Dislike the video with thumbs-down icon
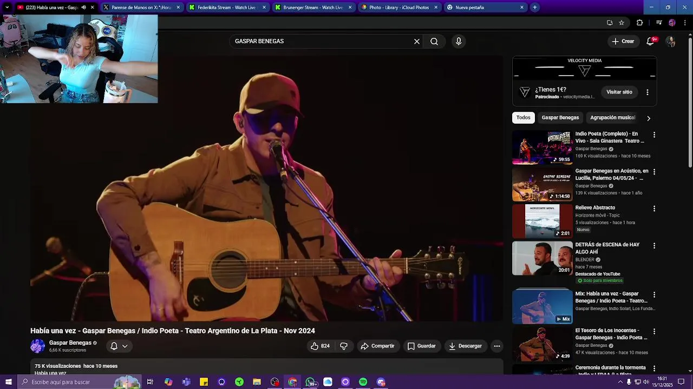The height and width of the screenshot is (389, 693). coord(344,346)
